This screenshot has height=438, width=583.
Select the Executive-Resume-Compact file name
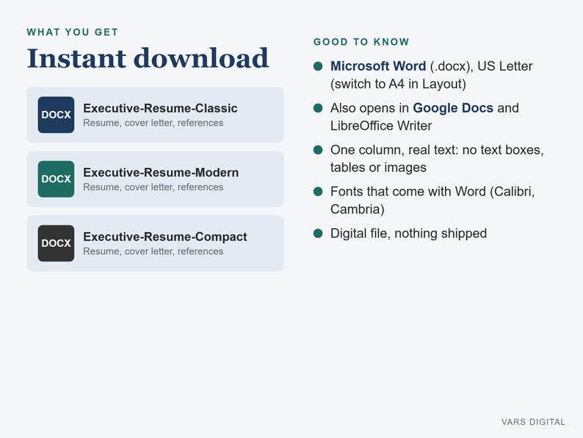[165, 237]
